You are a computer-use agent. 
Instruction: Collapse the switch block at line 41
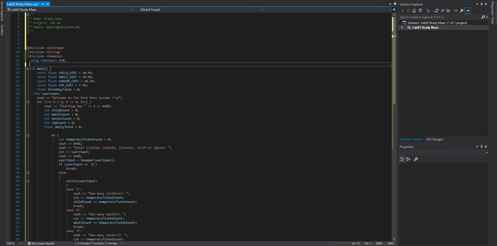click(x=28, y=181)
